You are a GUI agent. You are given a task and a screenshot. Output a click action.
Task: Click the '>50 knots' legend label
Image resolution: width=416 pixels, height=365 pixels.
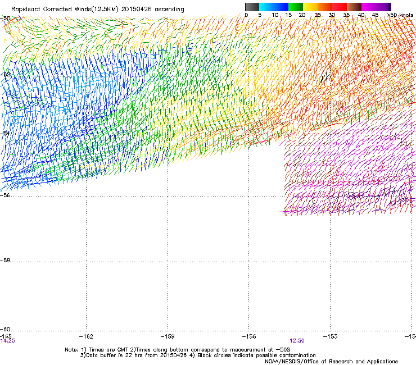400,15
